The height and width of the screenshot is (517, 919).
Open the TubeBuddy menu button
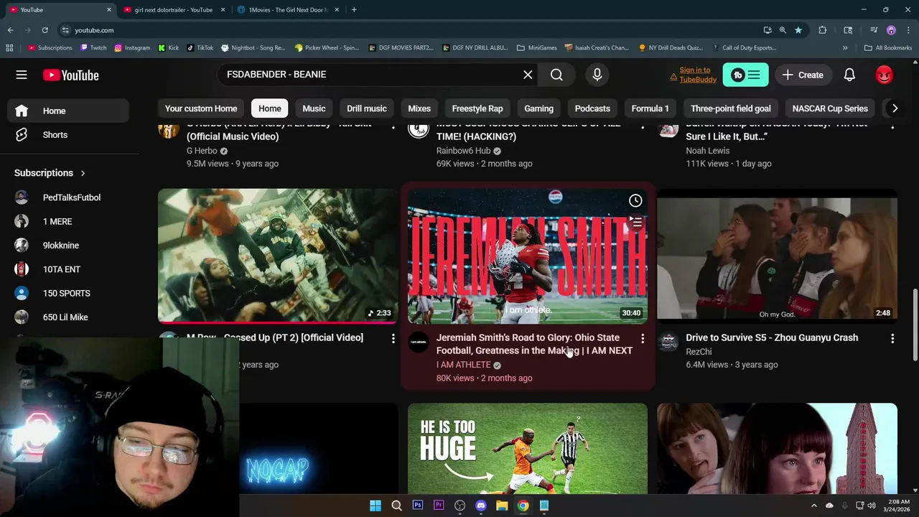pos(745,75)
